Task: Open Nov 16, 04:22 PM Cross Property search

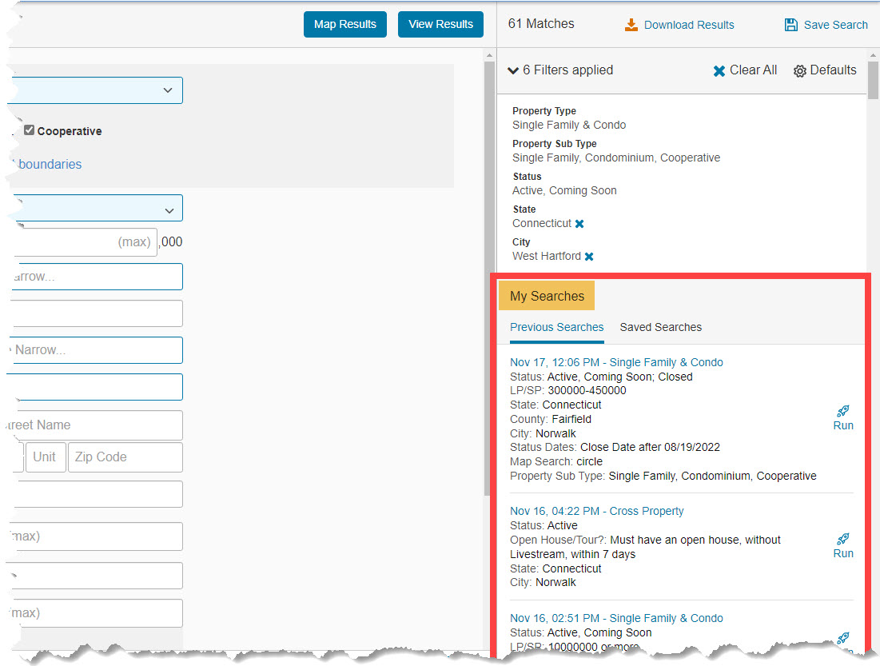Action: (x=596, y=511)
